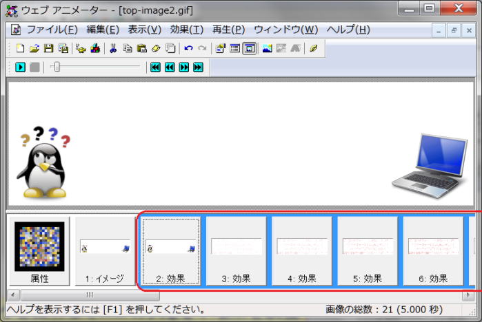
Task: Click the grayed redo arrow icon
Action: tap(203, 48)
